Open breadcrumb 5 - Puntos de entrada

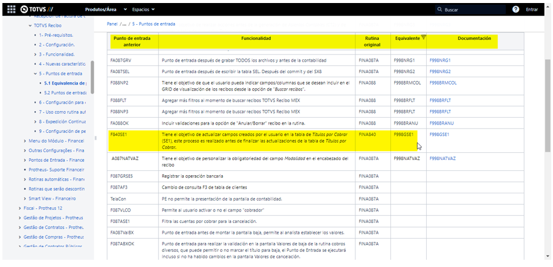point(154,24)
